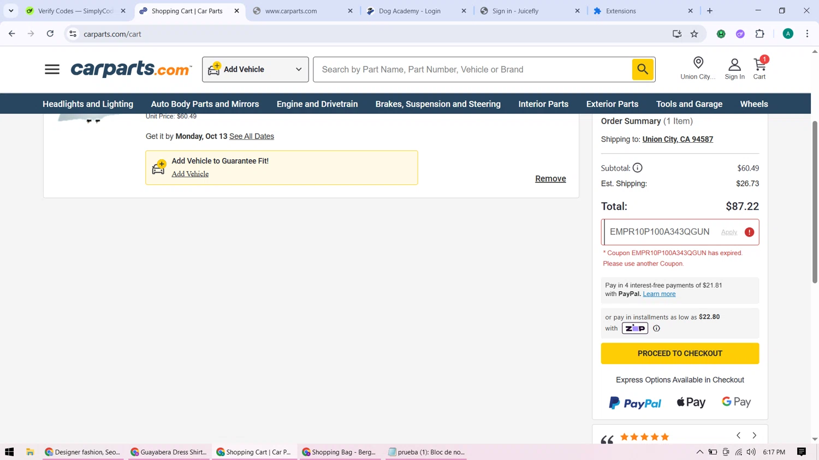Open Chrome three-dot menu
819x460 pixels.
tap(807, 34)
